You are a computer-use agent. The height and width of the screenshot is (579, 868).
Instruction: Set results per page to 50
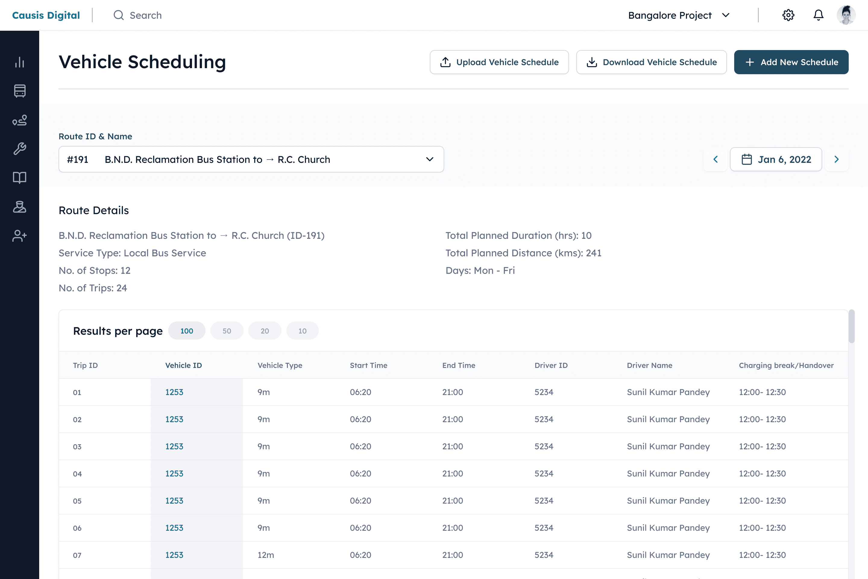[227, 331]
